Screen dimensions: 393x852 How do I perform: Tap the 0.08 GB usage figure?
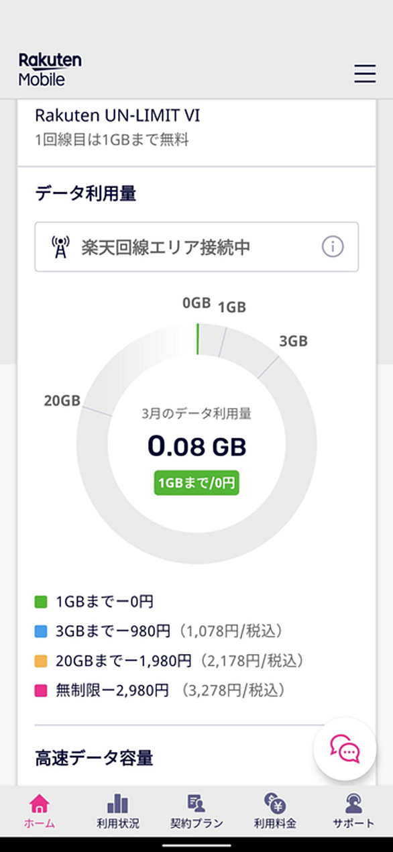point(196,446)
